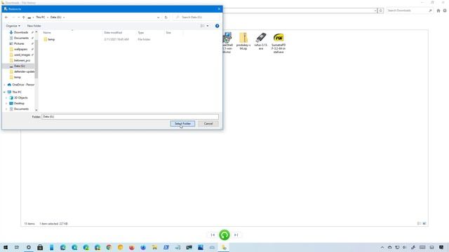Click Data (G:) in the breadcrumb path
The width and height of the screenshot is (449, 252).
55,17
